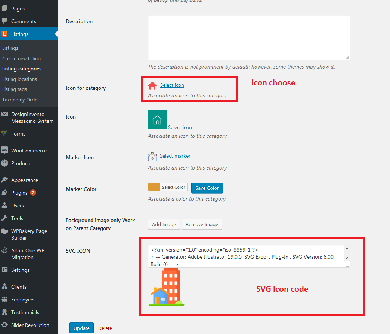The image size is (390, 334).
Task: Open Taxonomy Order submenu item
Action: coord(21,100)
